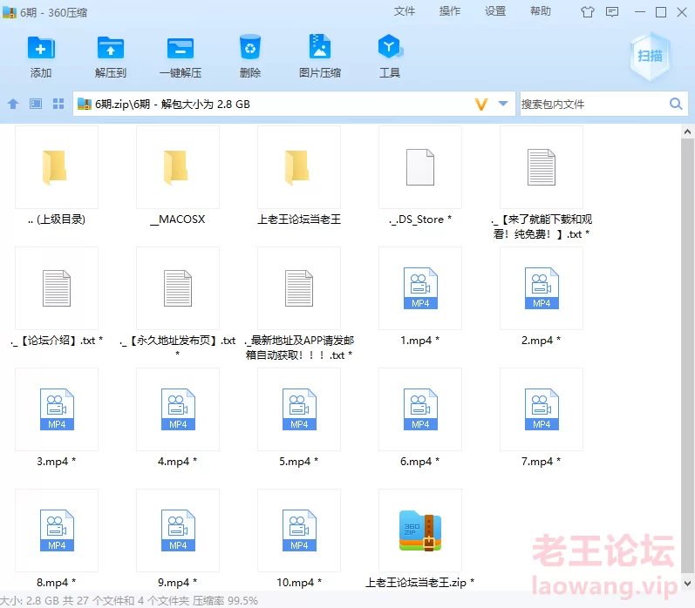Click the scrollbar down arrow
Viewport: 695px width, 608px height.
pos(687,584)
